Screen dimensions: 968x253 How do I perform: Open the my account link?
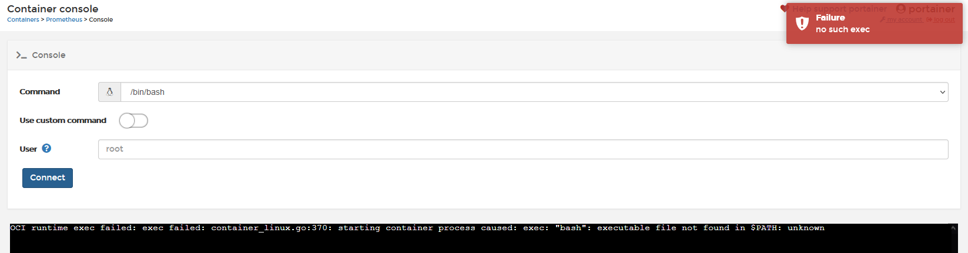pos(905,20)
